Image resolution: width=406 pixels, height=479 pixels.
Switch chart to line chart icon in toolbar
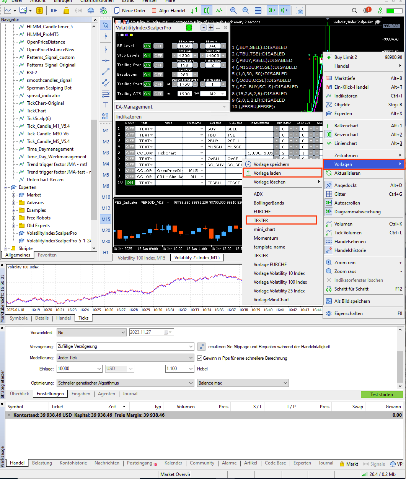(219, 11)
